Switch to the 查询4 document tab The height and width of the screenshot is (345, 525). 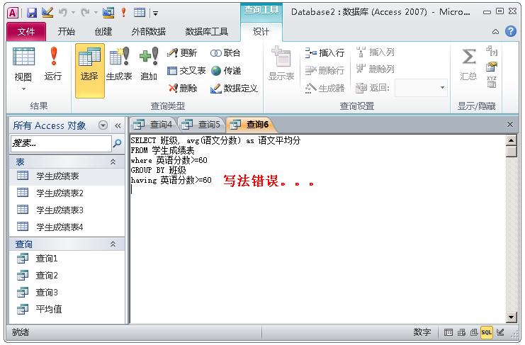(153, 125)
